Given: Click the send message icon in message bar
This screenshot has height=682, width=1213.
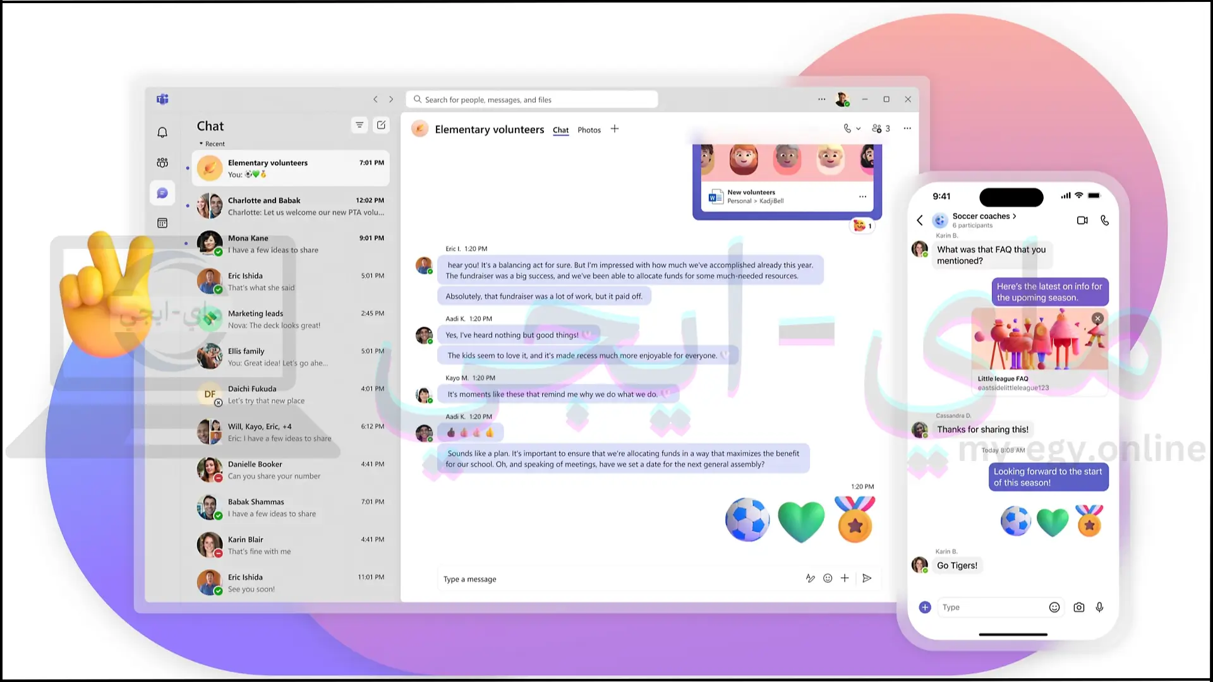Looking at the screenshot, I should 866,578.
